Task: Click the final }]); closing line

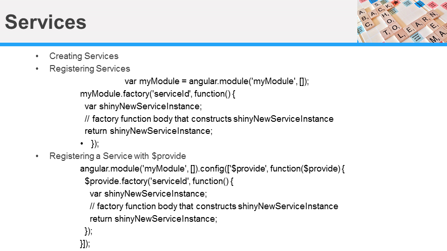Action: 85,244
